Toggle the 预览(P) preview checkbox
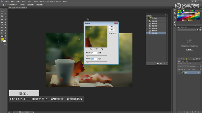The image size is (202, 113). (x=110, y=33)
